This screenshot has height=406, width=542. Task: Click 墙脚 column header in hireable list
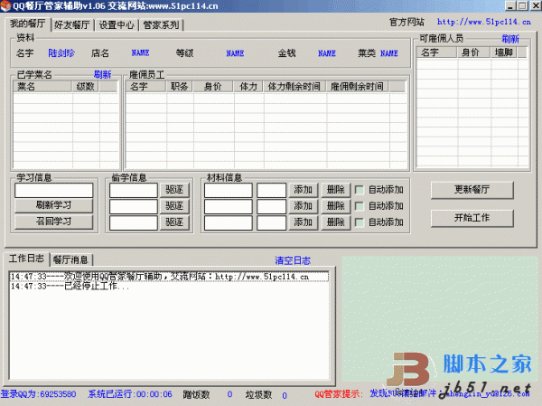(504, 52)
